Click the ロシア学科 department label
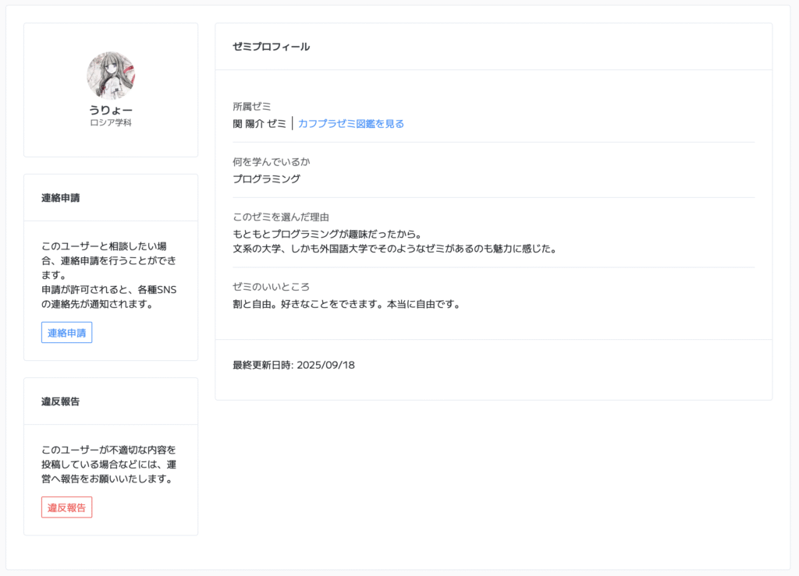This screenshot has height=576, width=799. (x=110, y=123)
